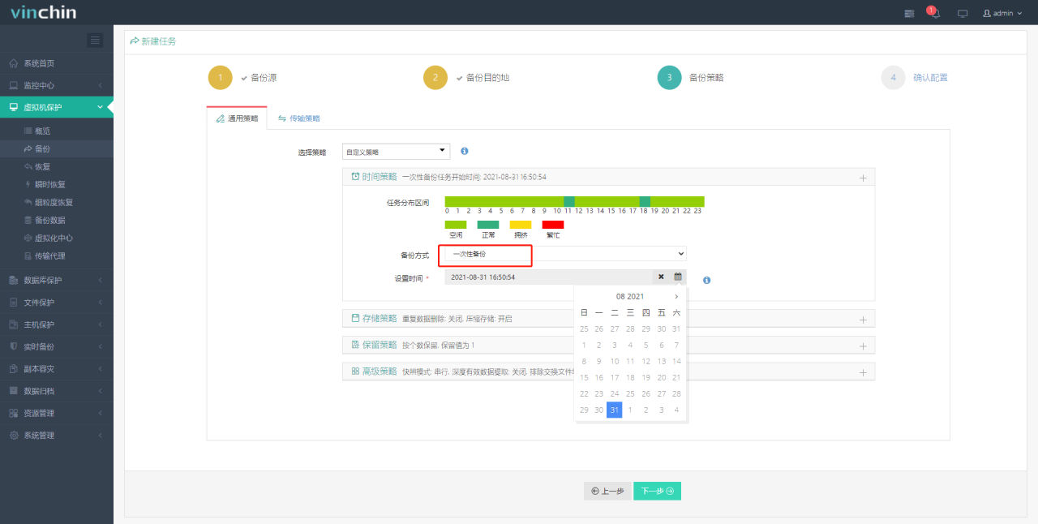Click the monitor screen icon in top bar
The height and width of the screenshot is (524, 1038).
963,13
